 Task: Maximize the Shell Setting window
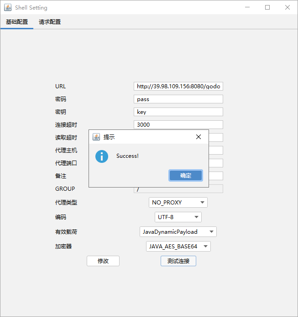267,7
